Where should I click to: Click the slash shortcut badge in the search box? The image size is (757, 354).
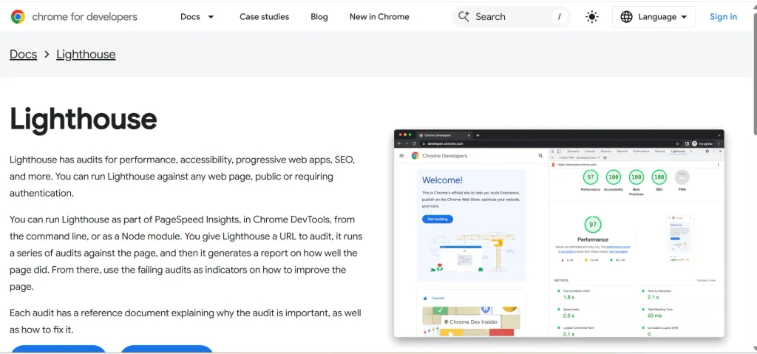coord(559,17)
